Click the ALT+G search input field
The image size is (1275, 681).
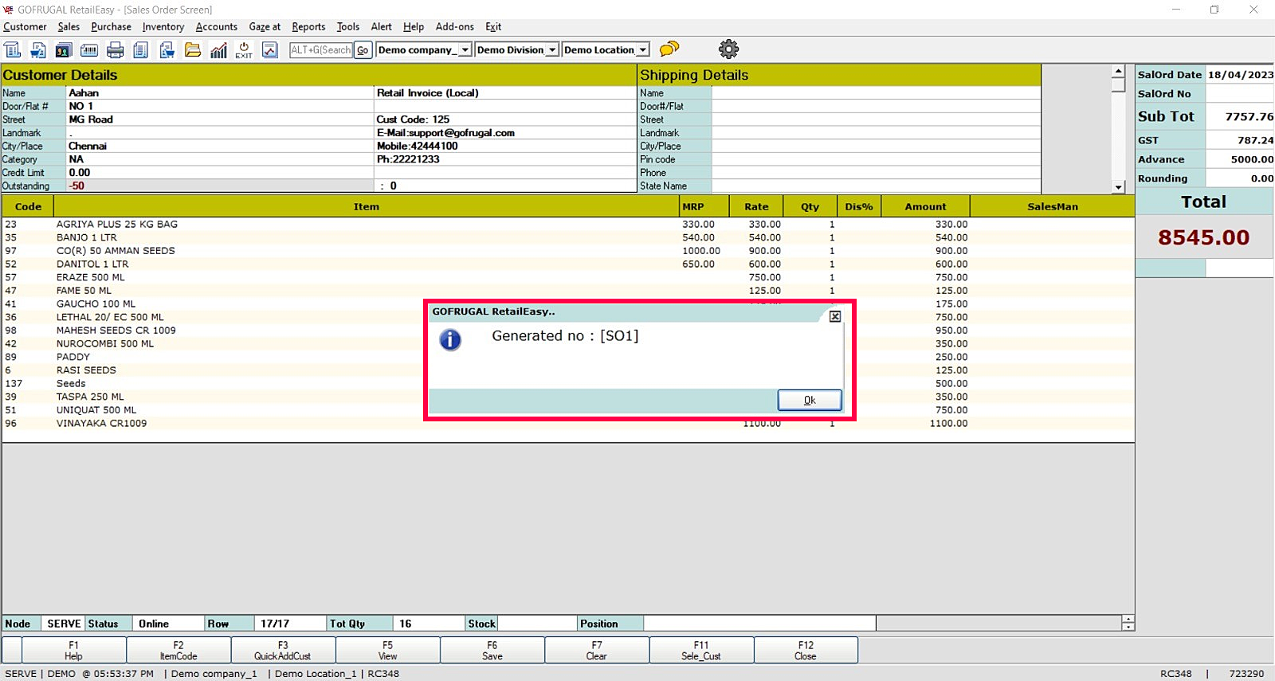coord(320,50)
